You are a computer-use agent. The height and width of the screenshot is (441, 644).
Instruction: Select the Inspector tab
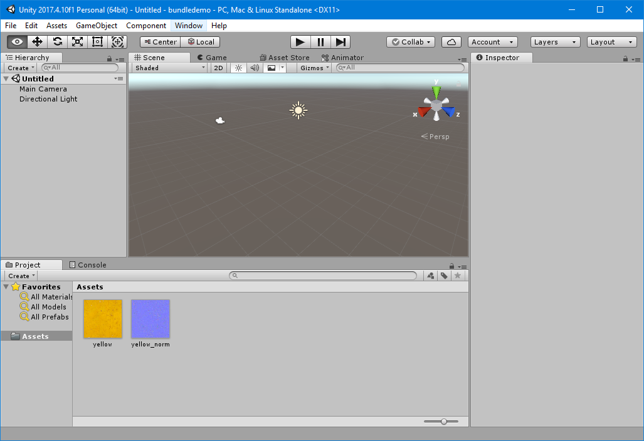(502, 58)
